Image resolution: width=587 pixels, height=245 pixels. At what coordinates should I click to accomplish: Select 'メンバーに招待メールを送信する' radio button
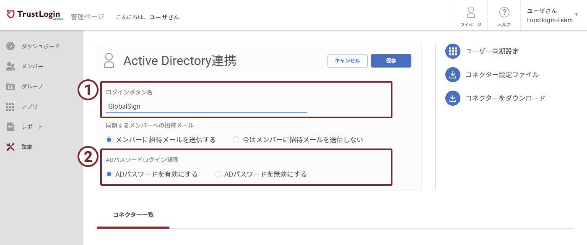click(109, 140)
